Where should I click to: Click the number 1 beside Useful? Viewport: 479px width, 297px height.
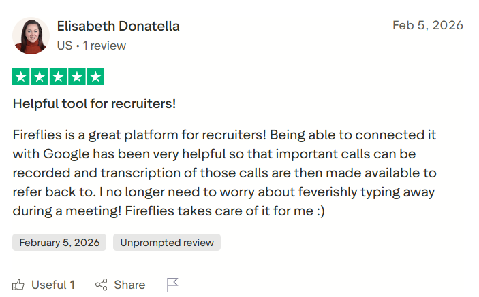tap(72, 285)
